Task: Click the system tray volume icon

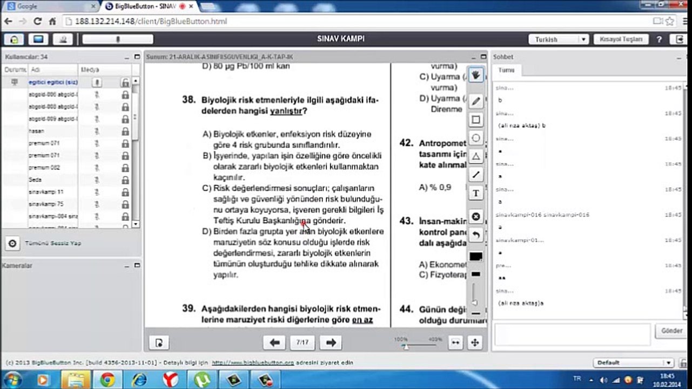Action: pyautogui.click(x=603, y=380)
